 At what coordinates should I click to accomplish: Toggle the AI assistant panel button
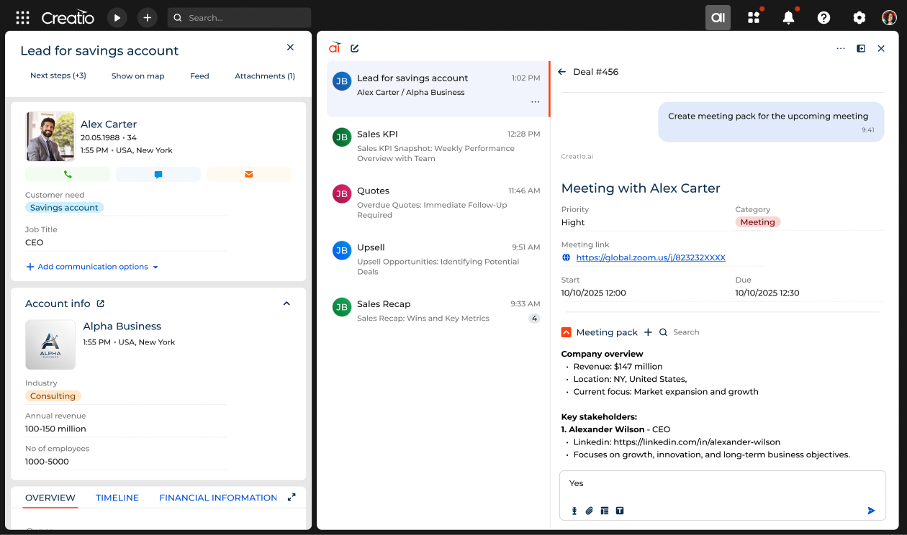coord(718,18)
